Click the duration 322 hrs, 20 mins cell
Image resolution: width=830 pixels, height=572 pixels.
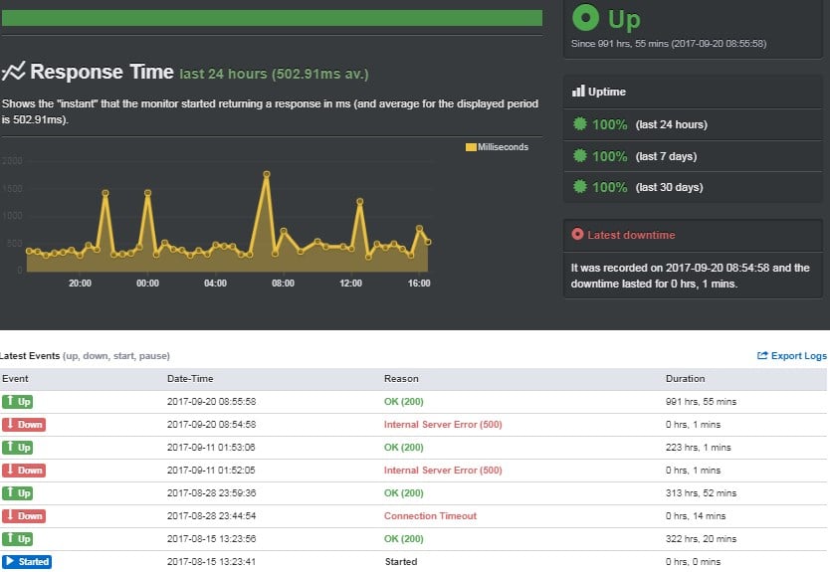tap(701, 538)
